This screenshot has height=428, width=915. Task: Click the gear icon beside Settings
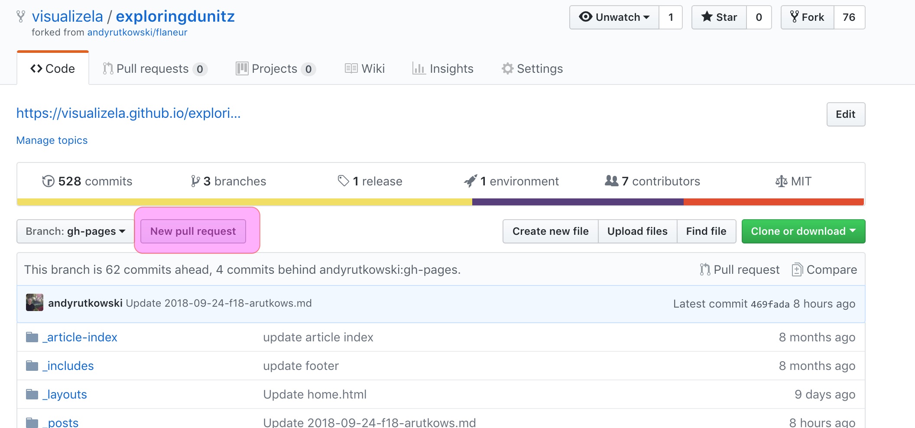[x=508, y=68]
